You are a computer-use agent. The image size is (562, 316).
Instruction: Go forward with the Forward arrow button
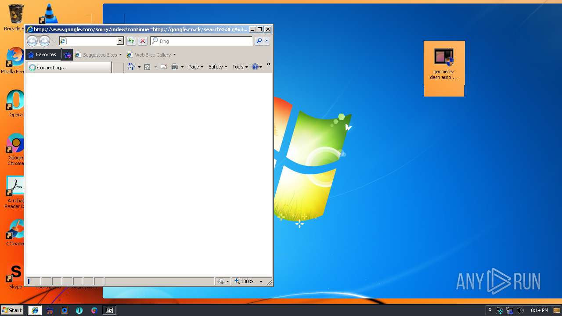[x=44, y=41]
